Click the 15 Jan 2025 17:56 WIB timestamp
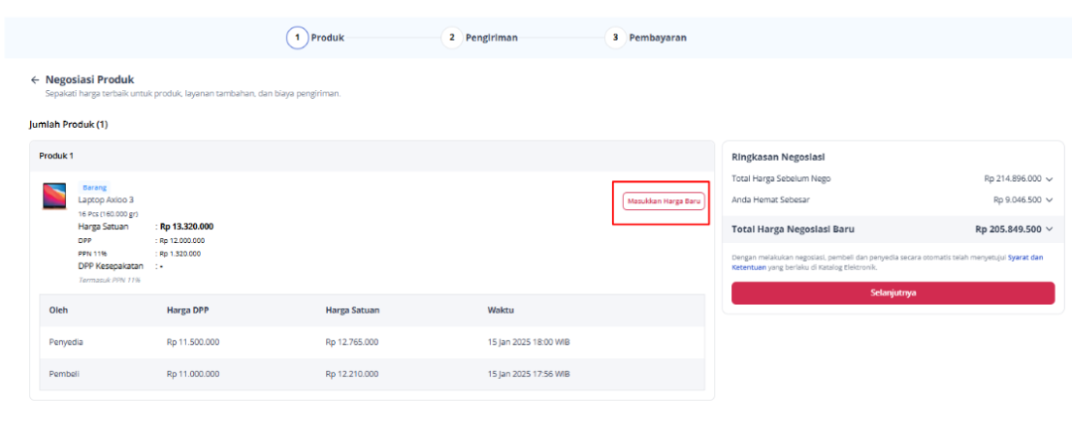Viewport: 1072px width, 428px height. coord(529,374)
